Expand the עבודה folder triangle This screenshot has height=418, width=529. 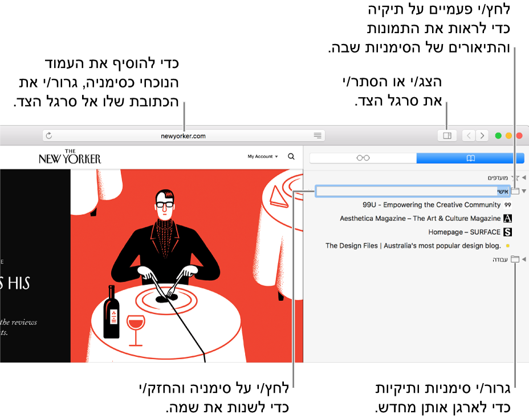[524, 259]
